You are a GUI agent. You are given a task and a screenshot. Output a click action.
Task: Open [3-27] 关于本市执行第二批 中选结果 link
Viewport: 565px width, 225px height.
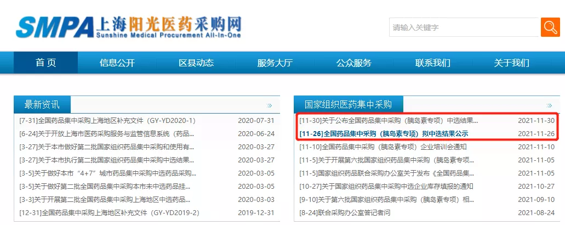tap(107, 160)
